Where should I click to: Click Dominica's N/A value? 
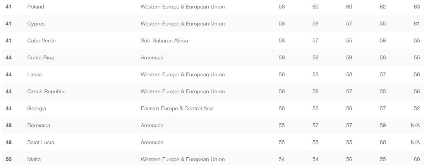coord(415,126)
